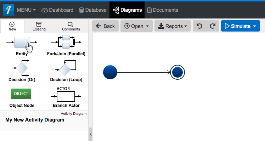Screen dimensions: 265x141
Task: Click the Back button
Action: click(x=105, y=26)
